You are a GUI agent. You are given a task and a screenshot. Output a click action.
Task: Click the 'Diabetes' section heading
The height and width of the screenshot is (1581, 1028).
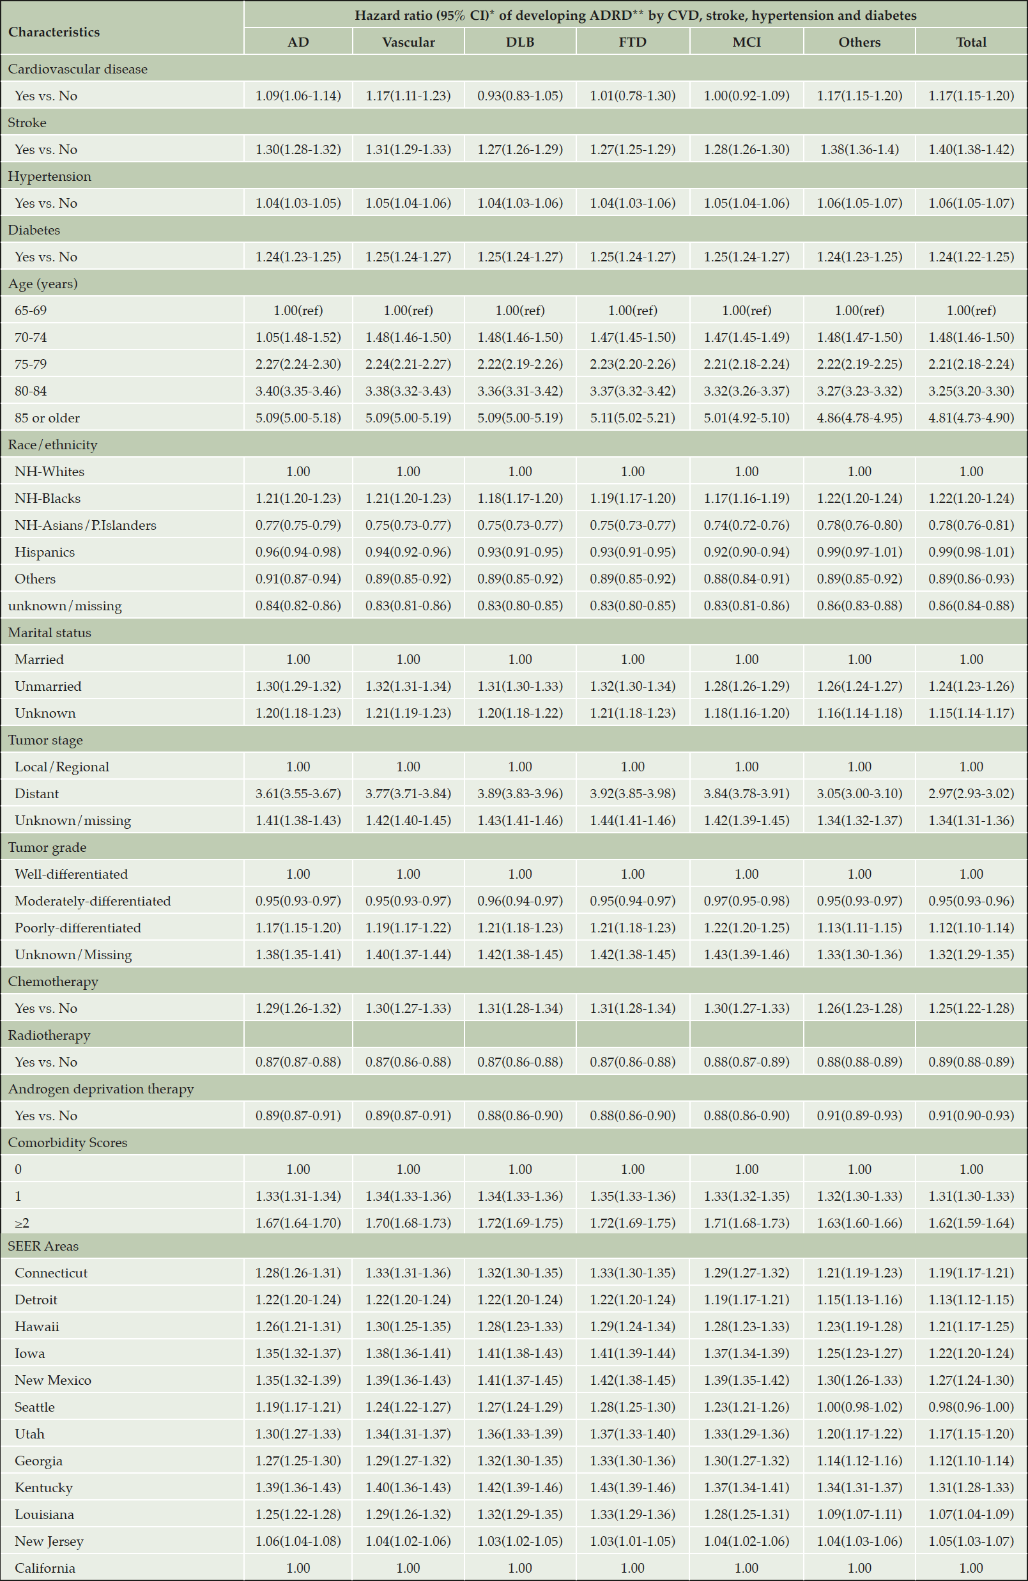tap(34, 230)
